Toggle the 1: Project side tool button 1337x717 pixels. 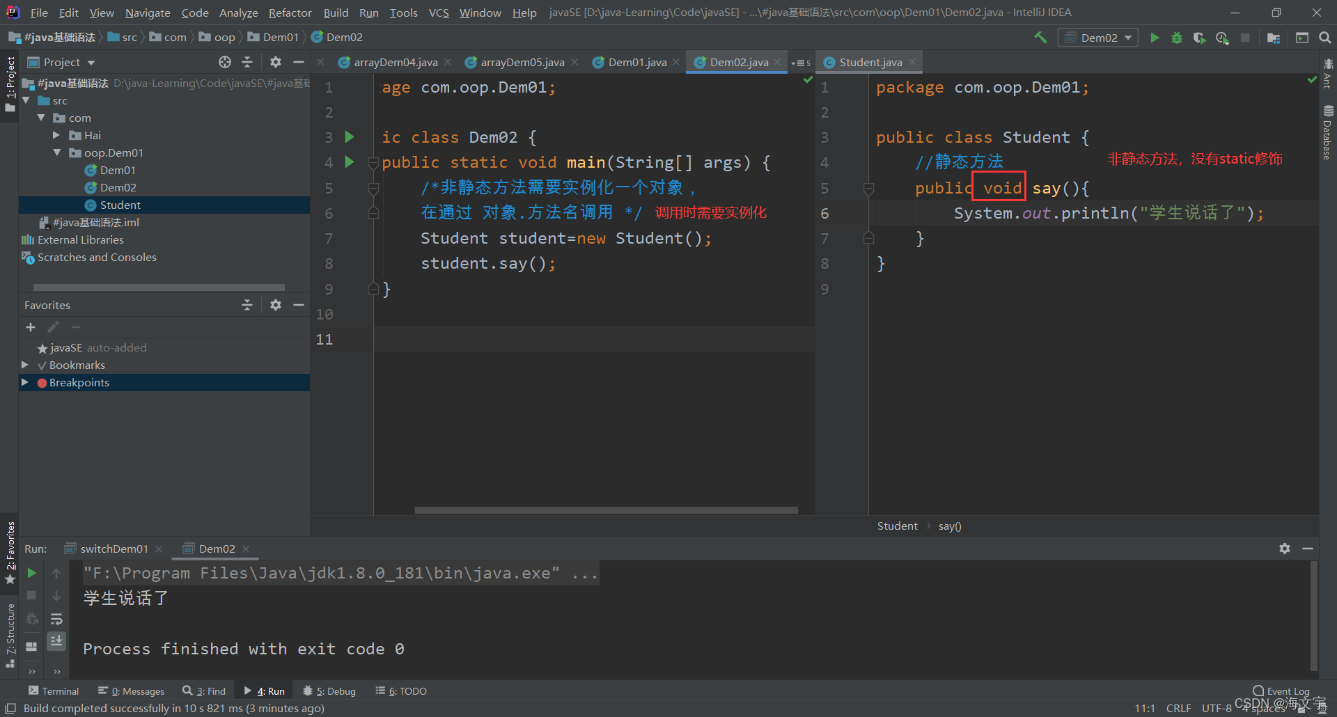(x=10, y=84)
